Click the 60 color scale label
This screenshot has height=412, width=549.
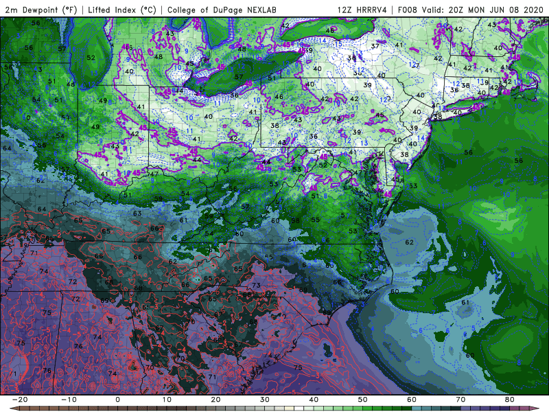click(412, 400)
